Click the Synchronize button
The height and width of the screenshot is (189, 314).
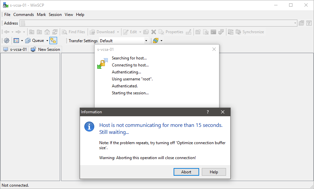click(250, 32)
